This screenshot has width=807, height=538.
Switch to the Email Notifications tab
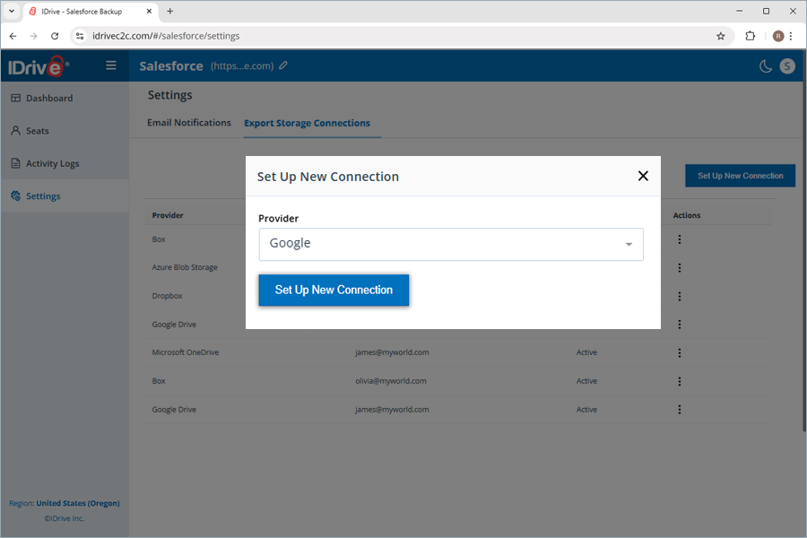pyautogui.click(x=188, y=123)
